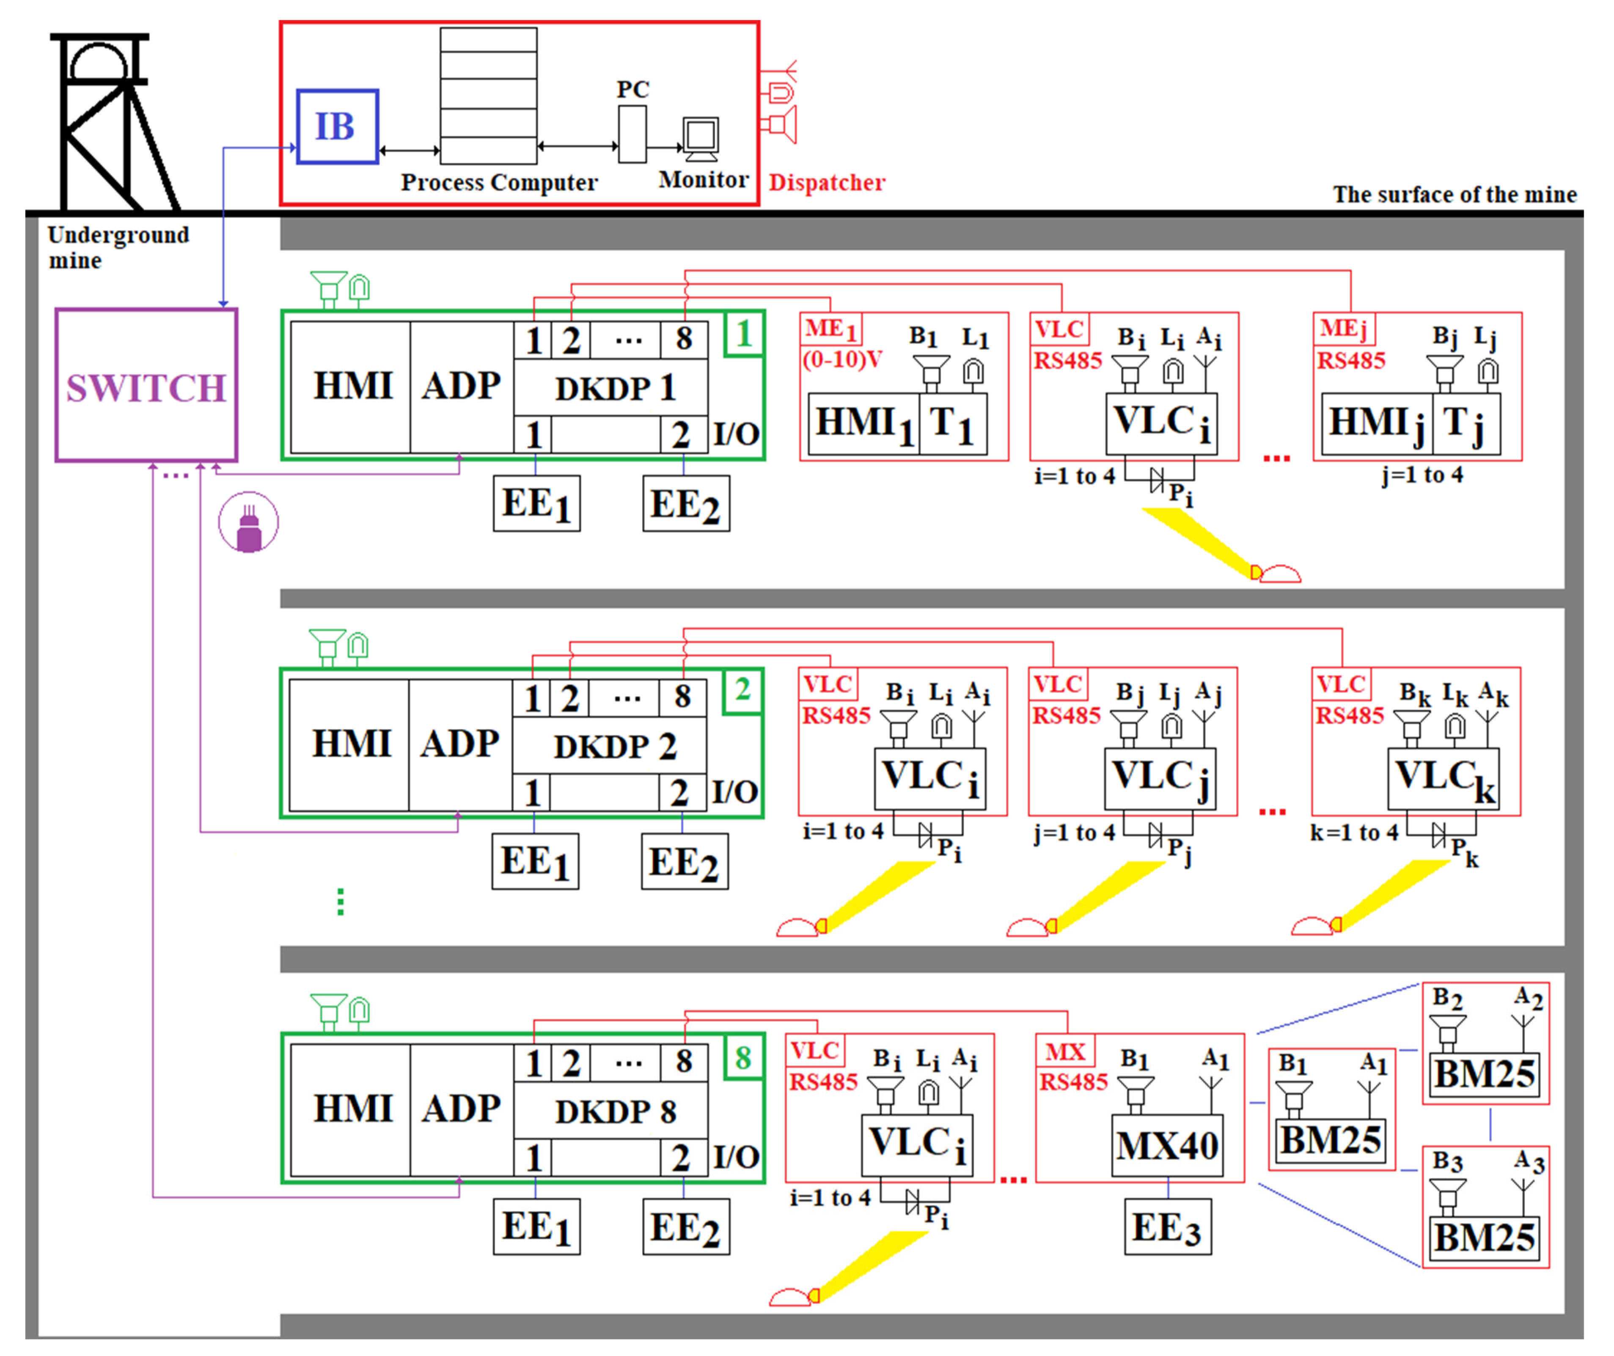Select the MX40 module block

(x=1166, y=1146)
